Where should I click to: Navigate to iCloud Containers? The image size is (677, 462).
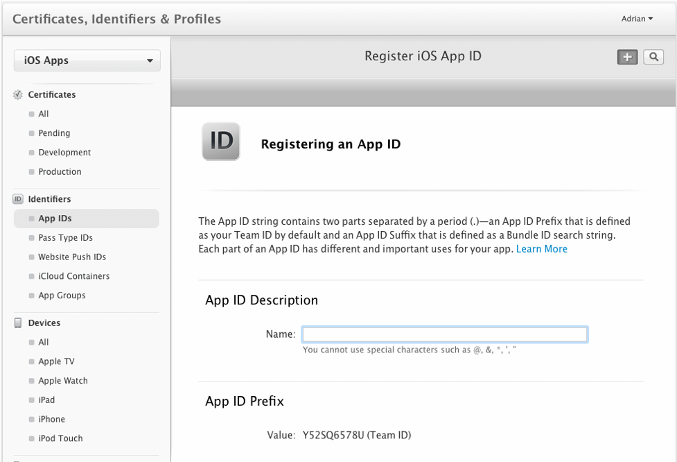[73, 276]
